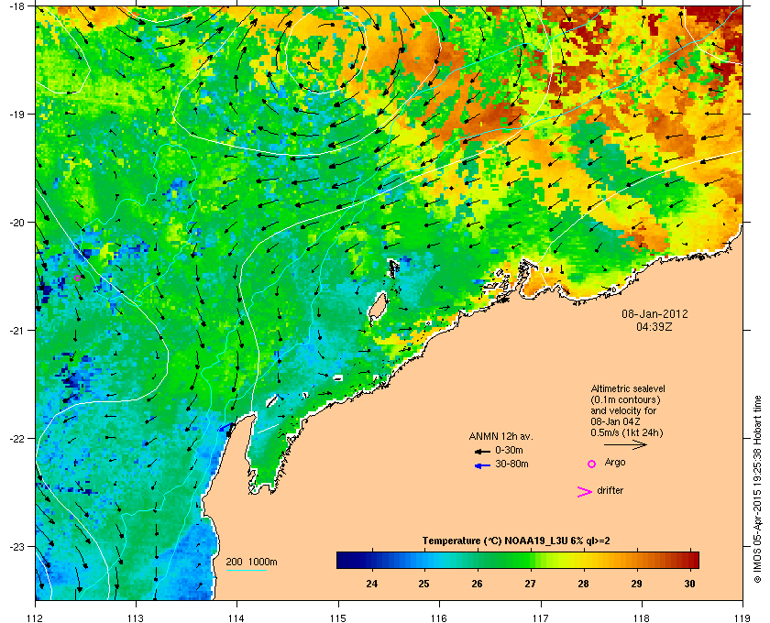The height and width of the screenshot is (623, 770).
Task: Click the longitude axis label 112
Action: tap(36, 618)
